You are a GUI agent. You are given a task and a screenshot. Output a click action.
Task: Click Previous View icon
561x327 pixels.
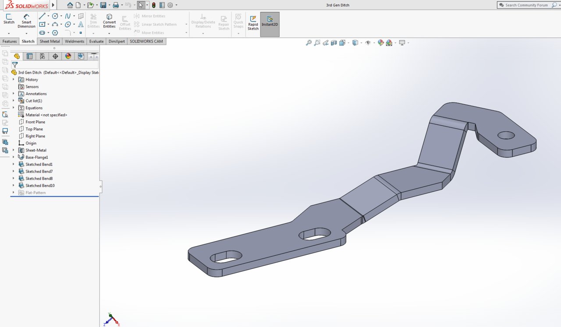[326, 42]
